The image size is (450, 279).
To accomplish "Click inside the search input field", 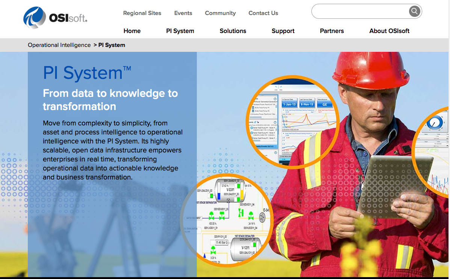I will (360, 11).
